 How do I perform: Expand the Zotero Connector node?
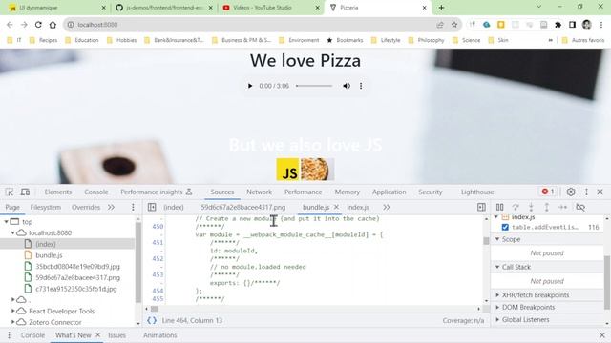coord(12,322)
